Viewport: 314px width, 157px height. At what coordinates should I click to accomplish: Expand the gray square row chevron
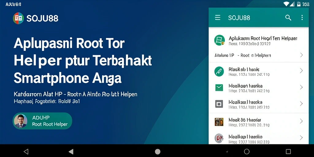[x=301, y=104]
